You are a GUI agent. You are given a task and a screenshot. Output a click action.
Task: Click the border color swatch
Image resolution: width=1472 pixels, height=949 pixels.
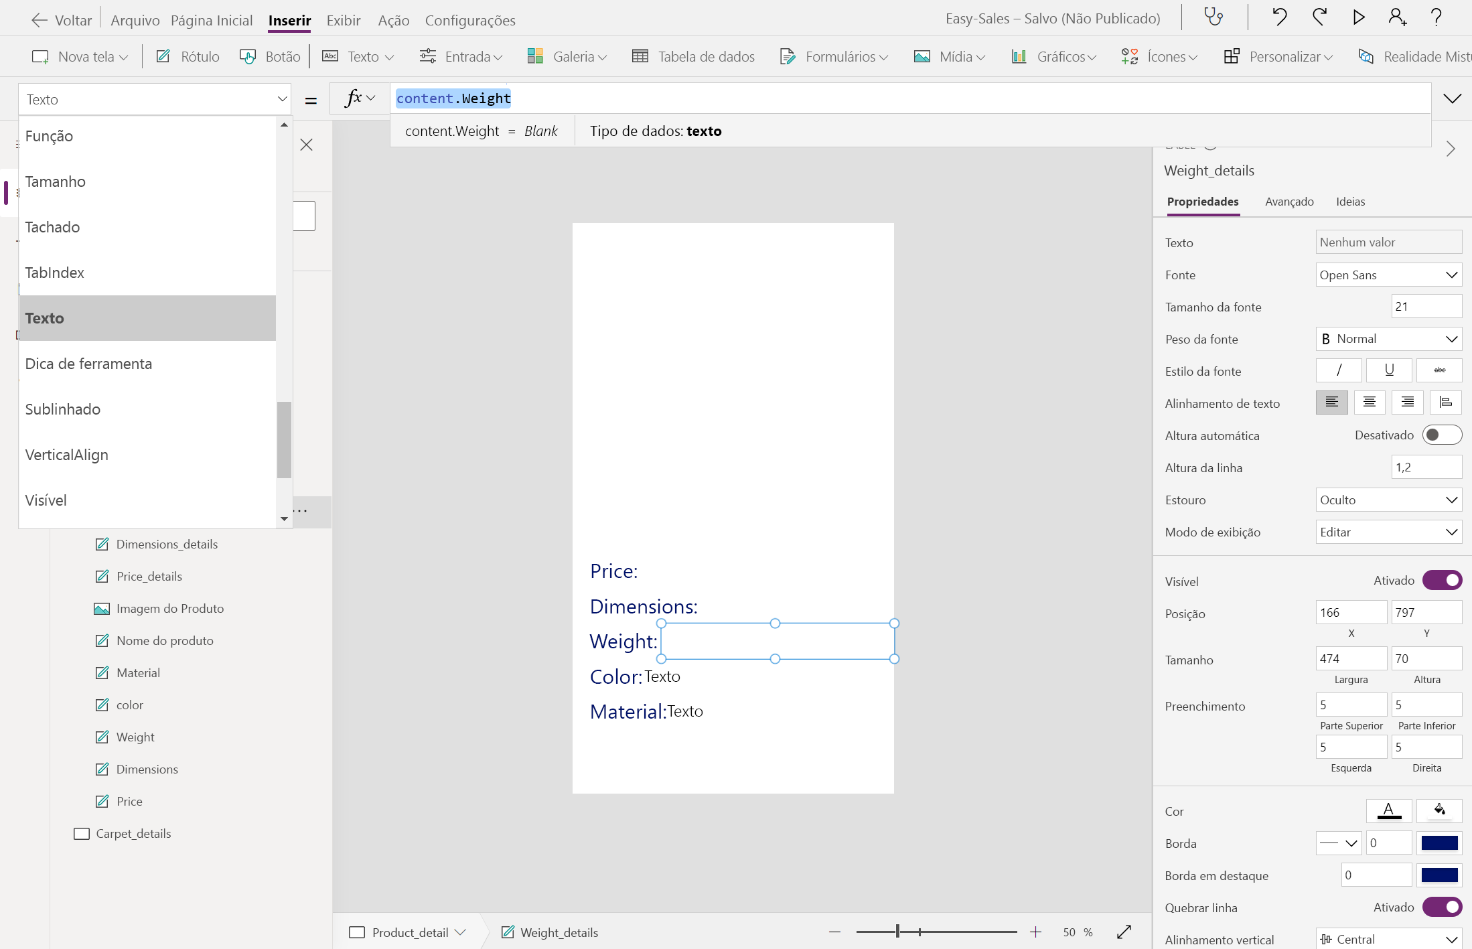coord(1439,843)
